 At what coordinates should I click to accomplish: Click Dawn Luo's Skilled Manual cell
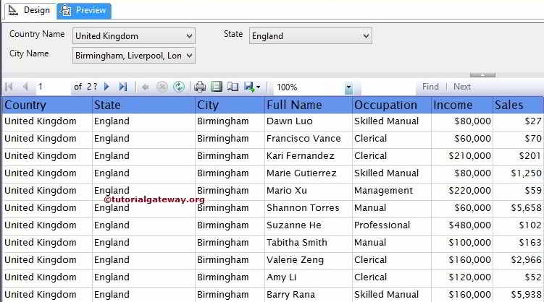point(392,121)
